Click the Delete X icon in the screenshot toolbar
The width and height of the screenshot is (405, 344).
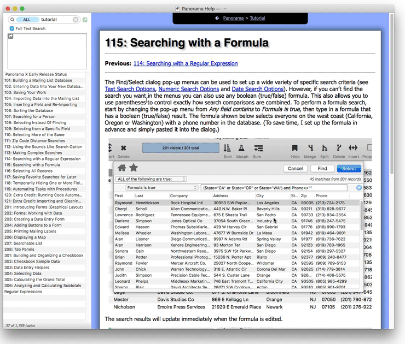[124, 148]
